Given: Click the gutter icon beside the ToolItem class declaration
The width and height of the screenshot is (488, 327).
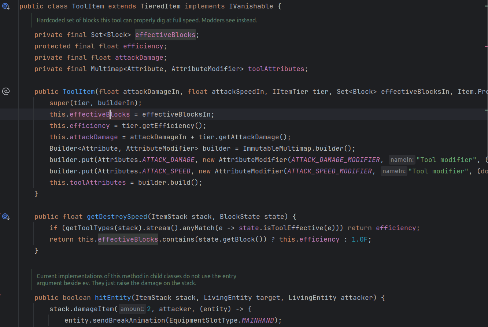Looking at the screenshot, I should pos(6,6).
